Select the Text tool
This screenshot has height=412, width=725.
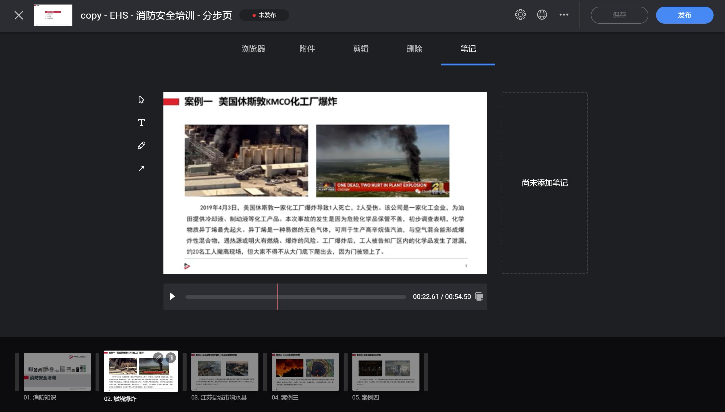click(x=141, y=123)
